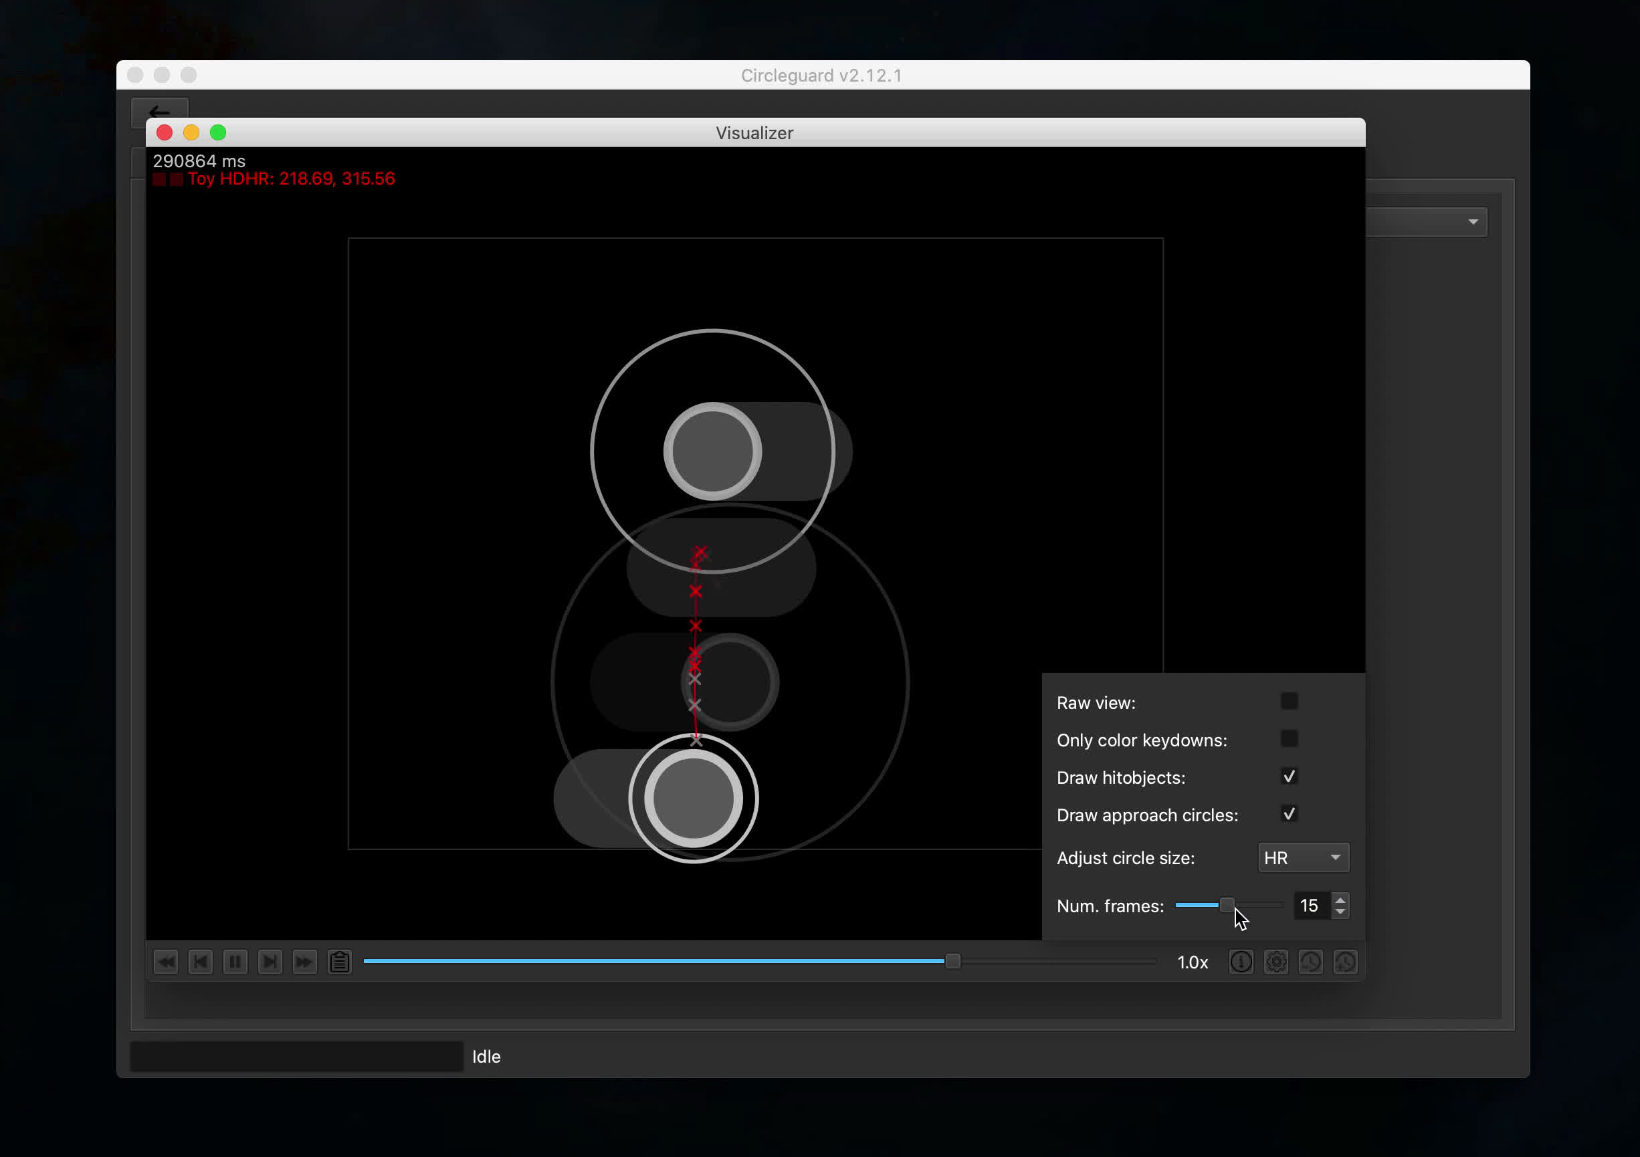
Task: Click the plain clock icon
Action: (x=1311, y=962)
